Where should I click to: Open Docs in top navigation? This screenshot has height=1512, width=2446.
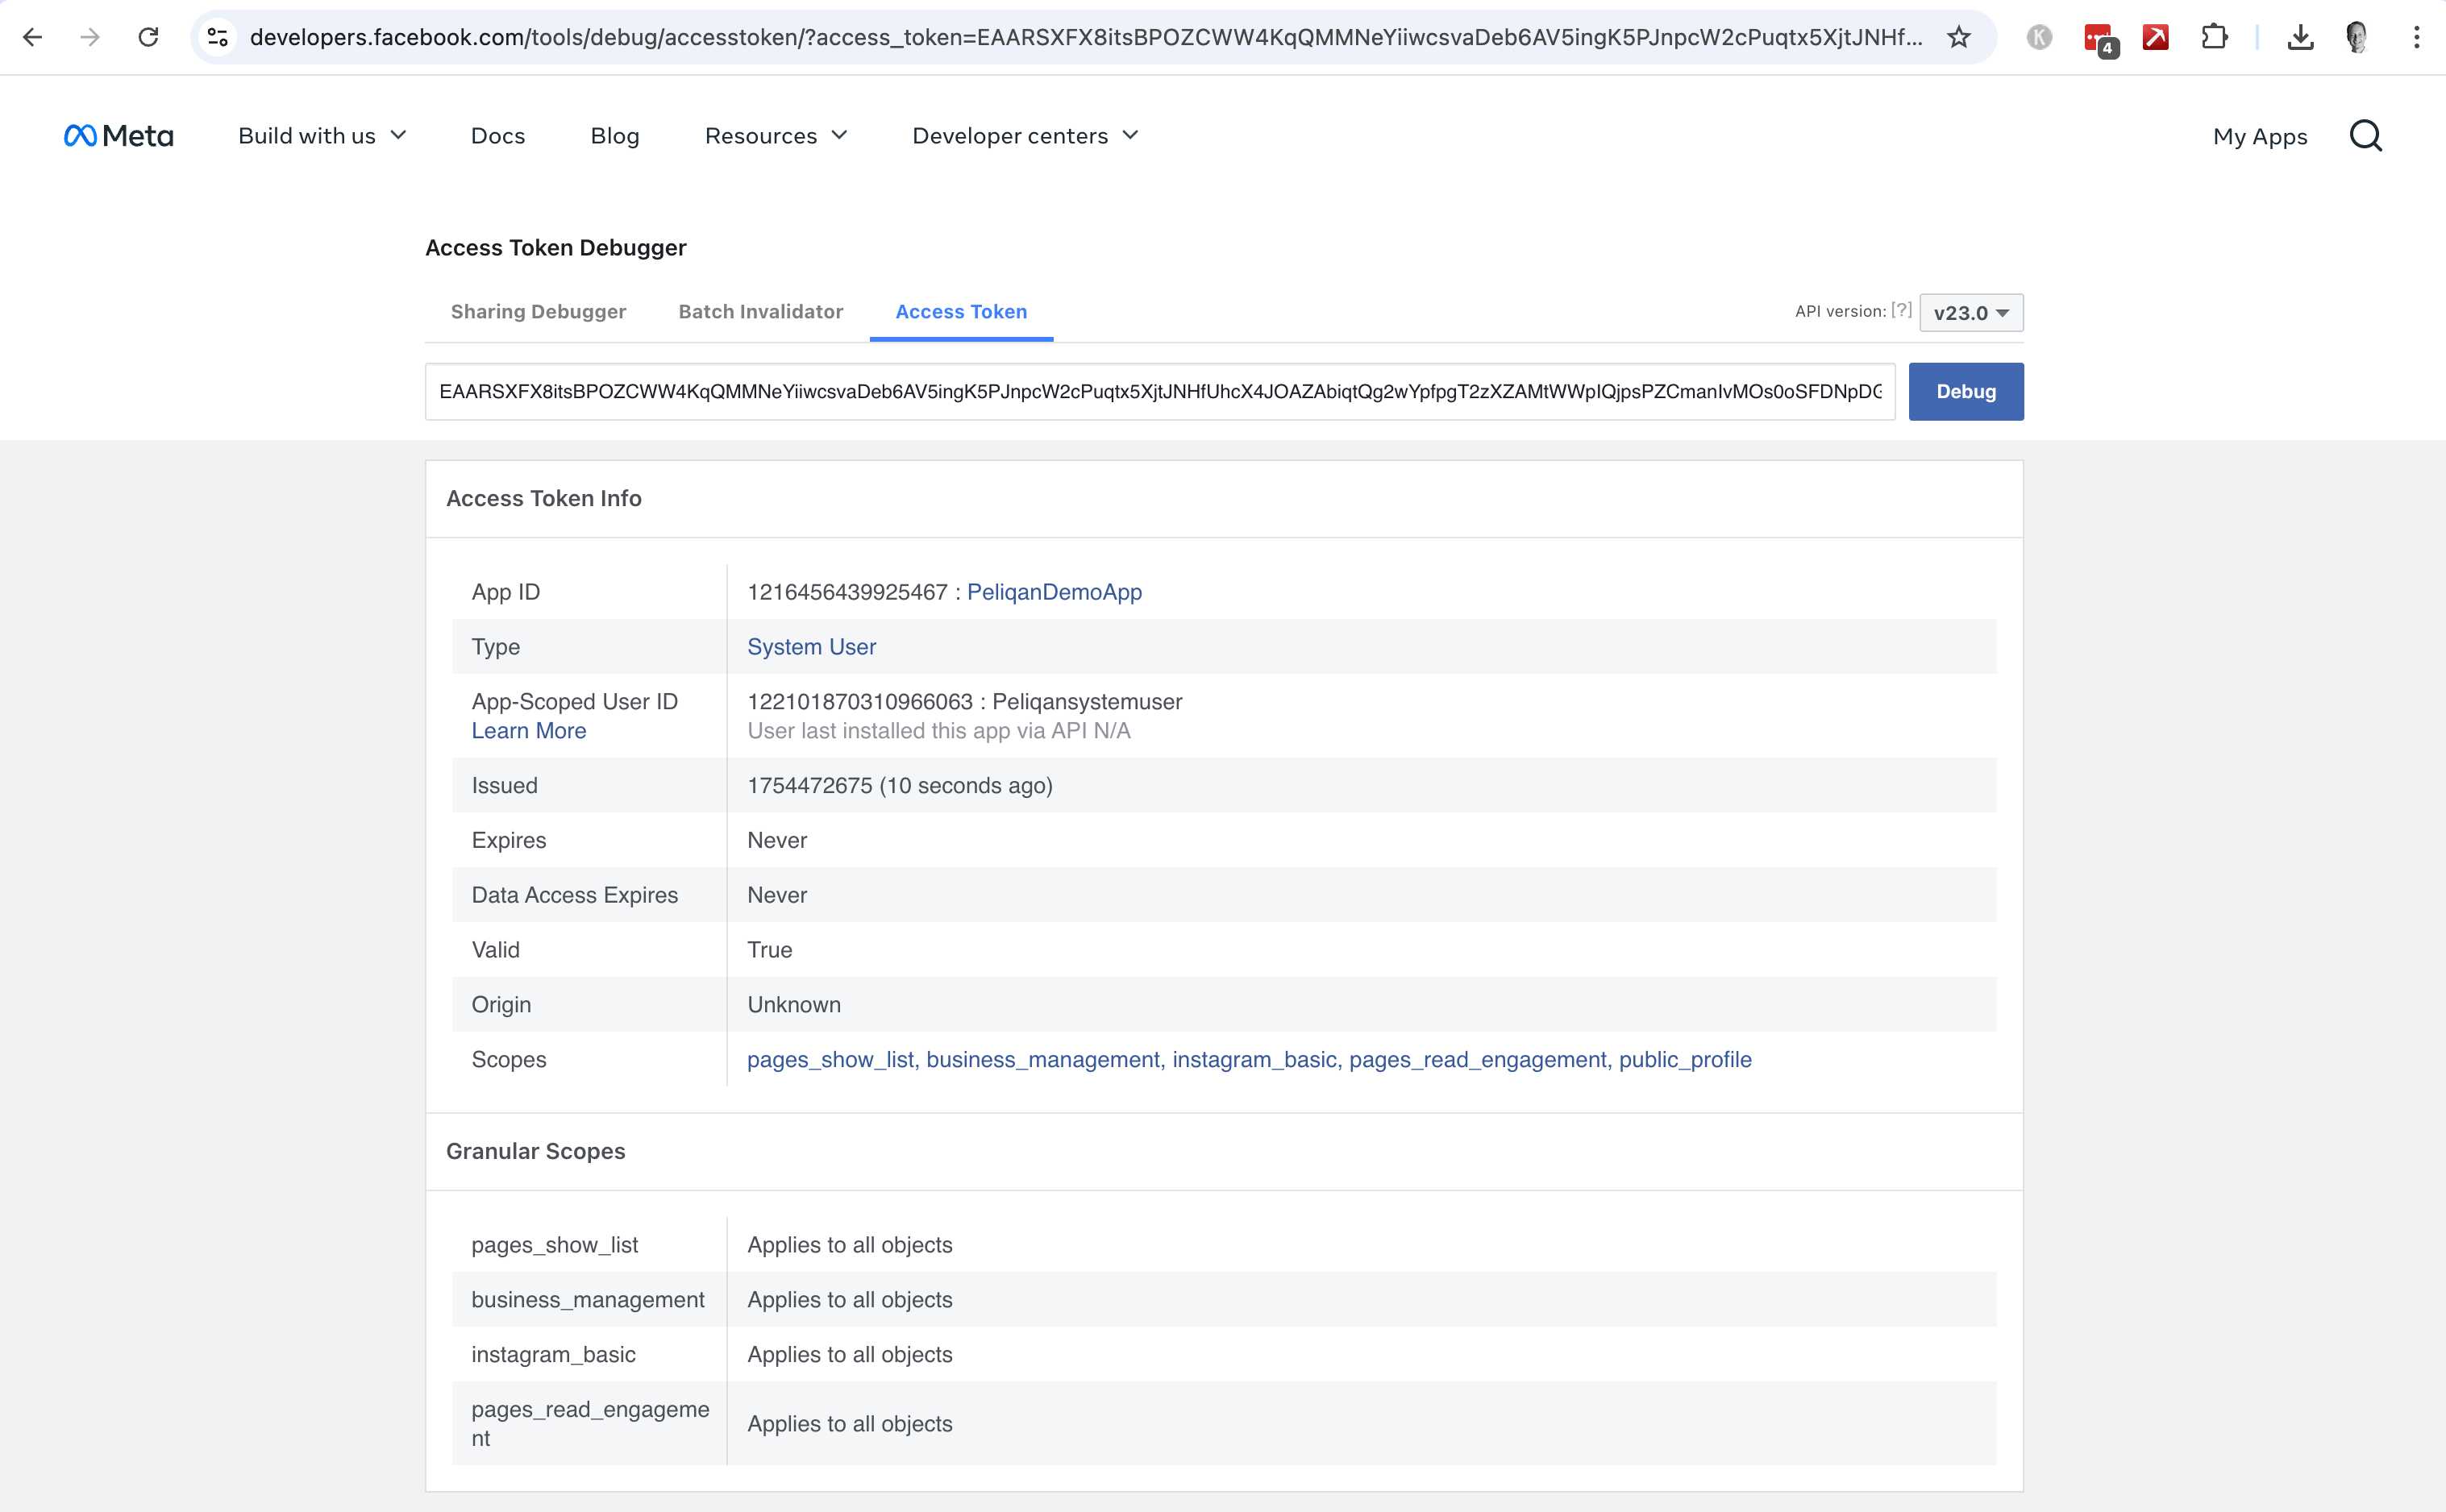click(x=498, y=135)
